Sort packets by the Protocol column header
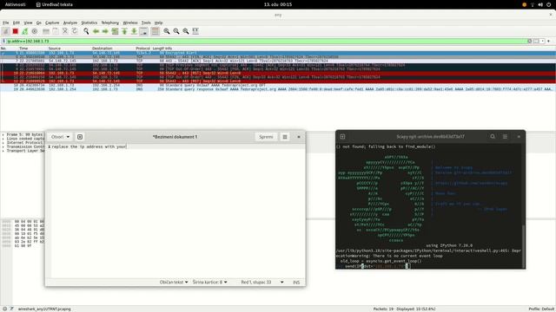Screen dimensions: 556x312 click(x=142, y=49)
